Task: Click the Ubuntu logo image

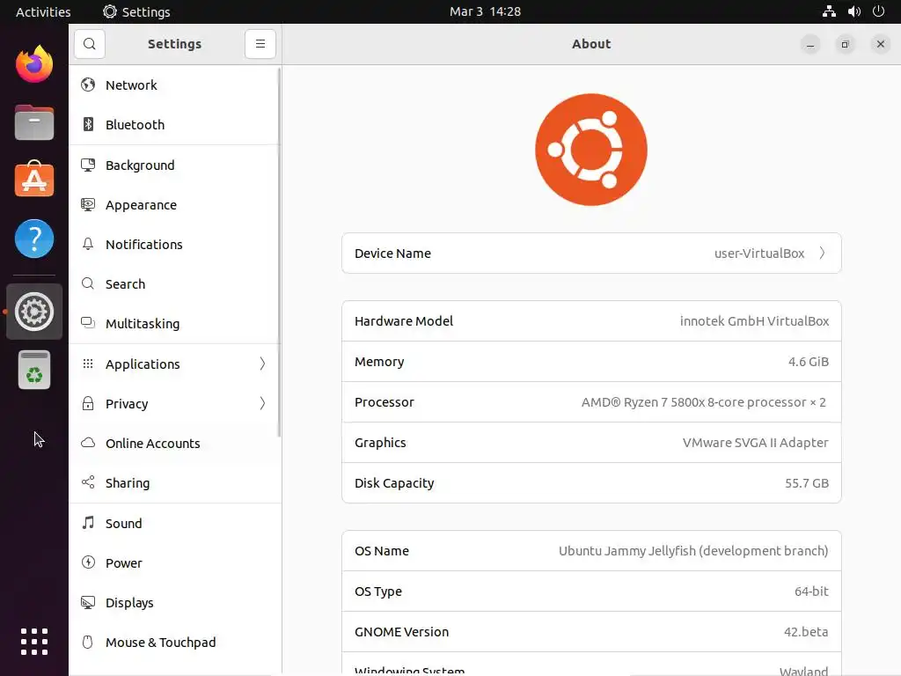Action: click(590, 150)
